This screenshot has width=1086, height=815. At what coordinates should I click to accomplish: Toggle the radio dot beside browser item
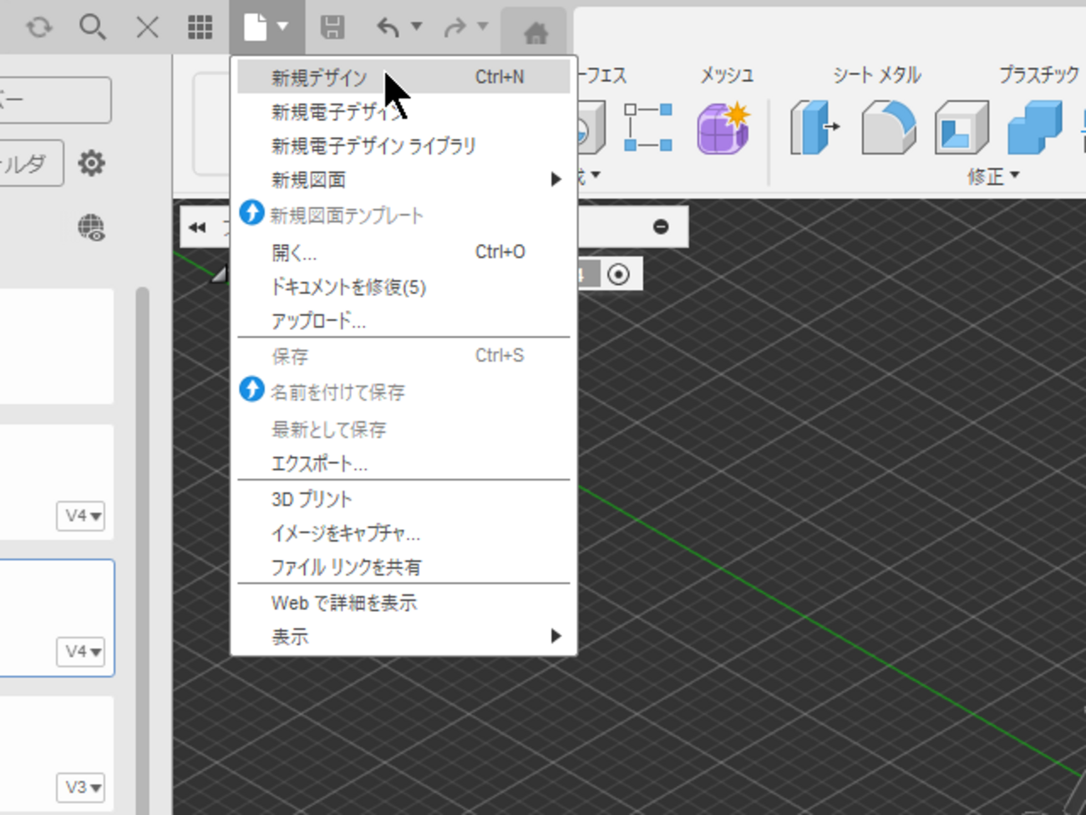618,274
